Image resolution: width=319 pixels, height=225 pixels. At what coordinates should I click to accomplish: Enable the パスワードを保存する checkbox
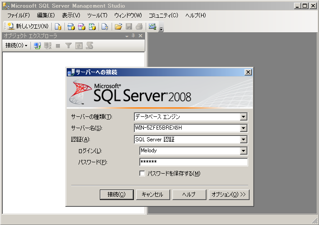click(142, 174)
